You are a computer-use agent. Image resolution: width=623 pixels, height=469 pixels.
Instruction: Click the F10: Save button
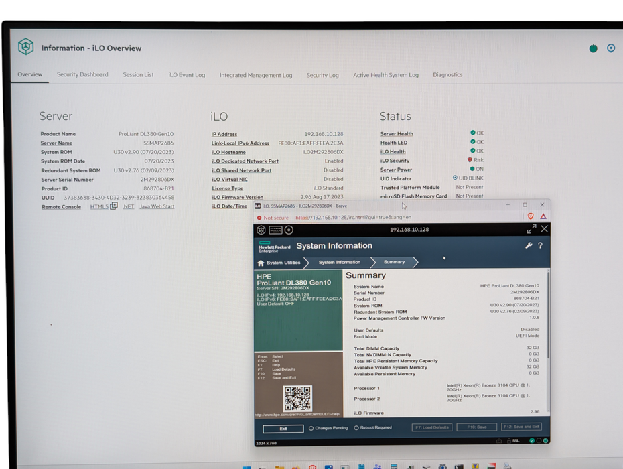477,427
